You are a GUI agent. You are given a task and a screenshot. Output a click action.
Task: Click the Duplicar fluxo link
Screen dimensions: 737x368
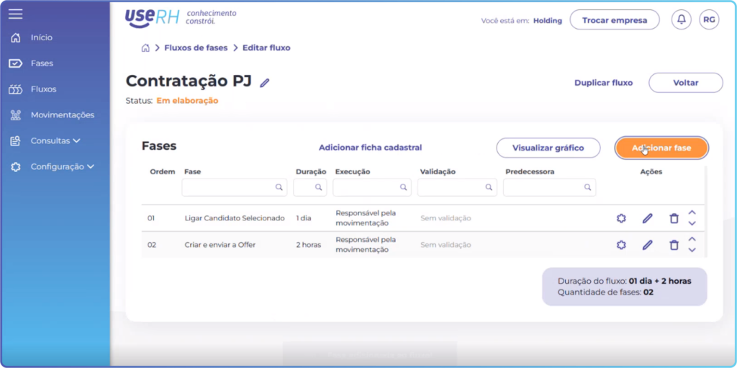(x=604, y=83)
